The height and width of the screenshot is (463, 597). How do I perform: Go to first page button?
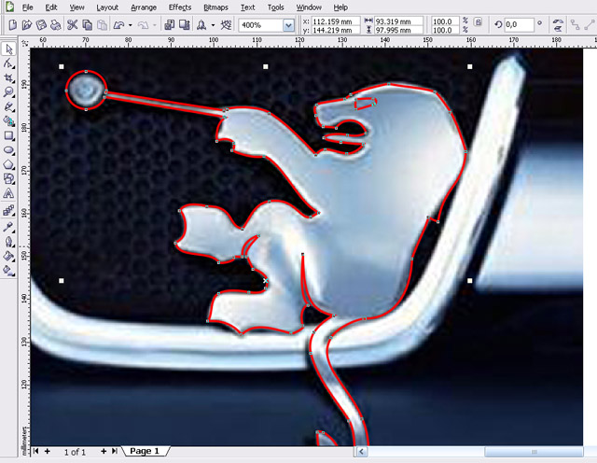(x=35, y=451)
